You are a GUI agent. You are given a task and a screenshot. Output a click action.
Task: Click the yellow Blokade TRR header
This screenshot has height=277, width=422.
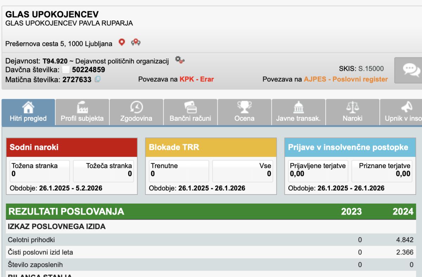pyautogui.click(x=211, y=147)
